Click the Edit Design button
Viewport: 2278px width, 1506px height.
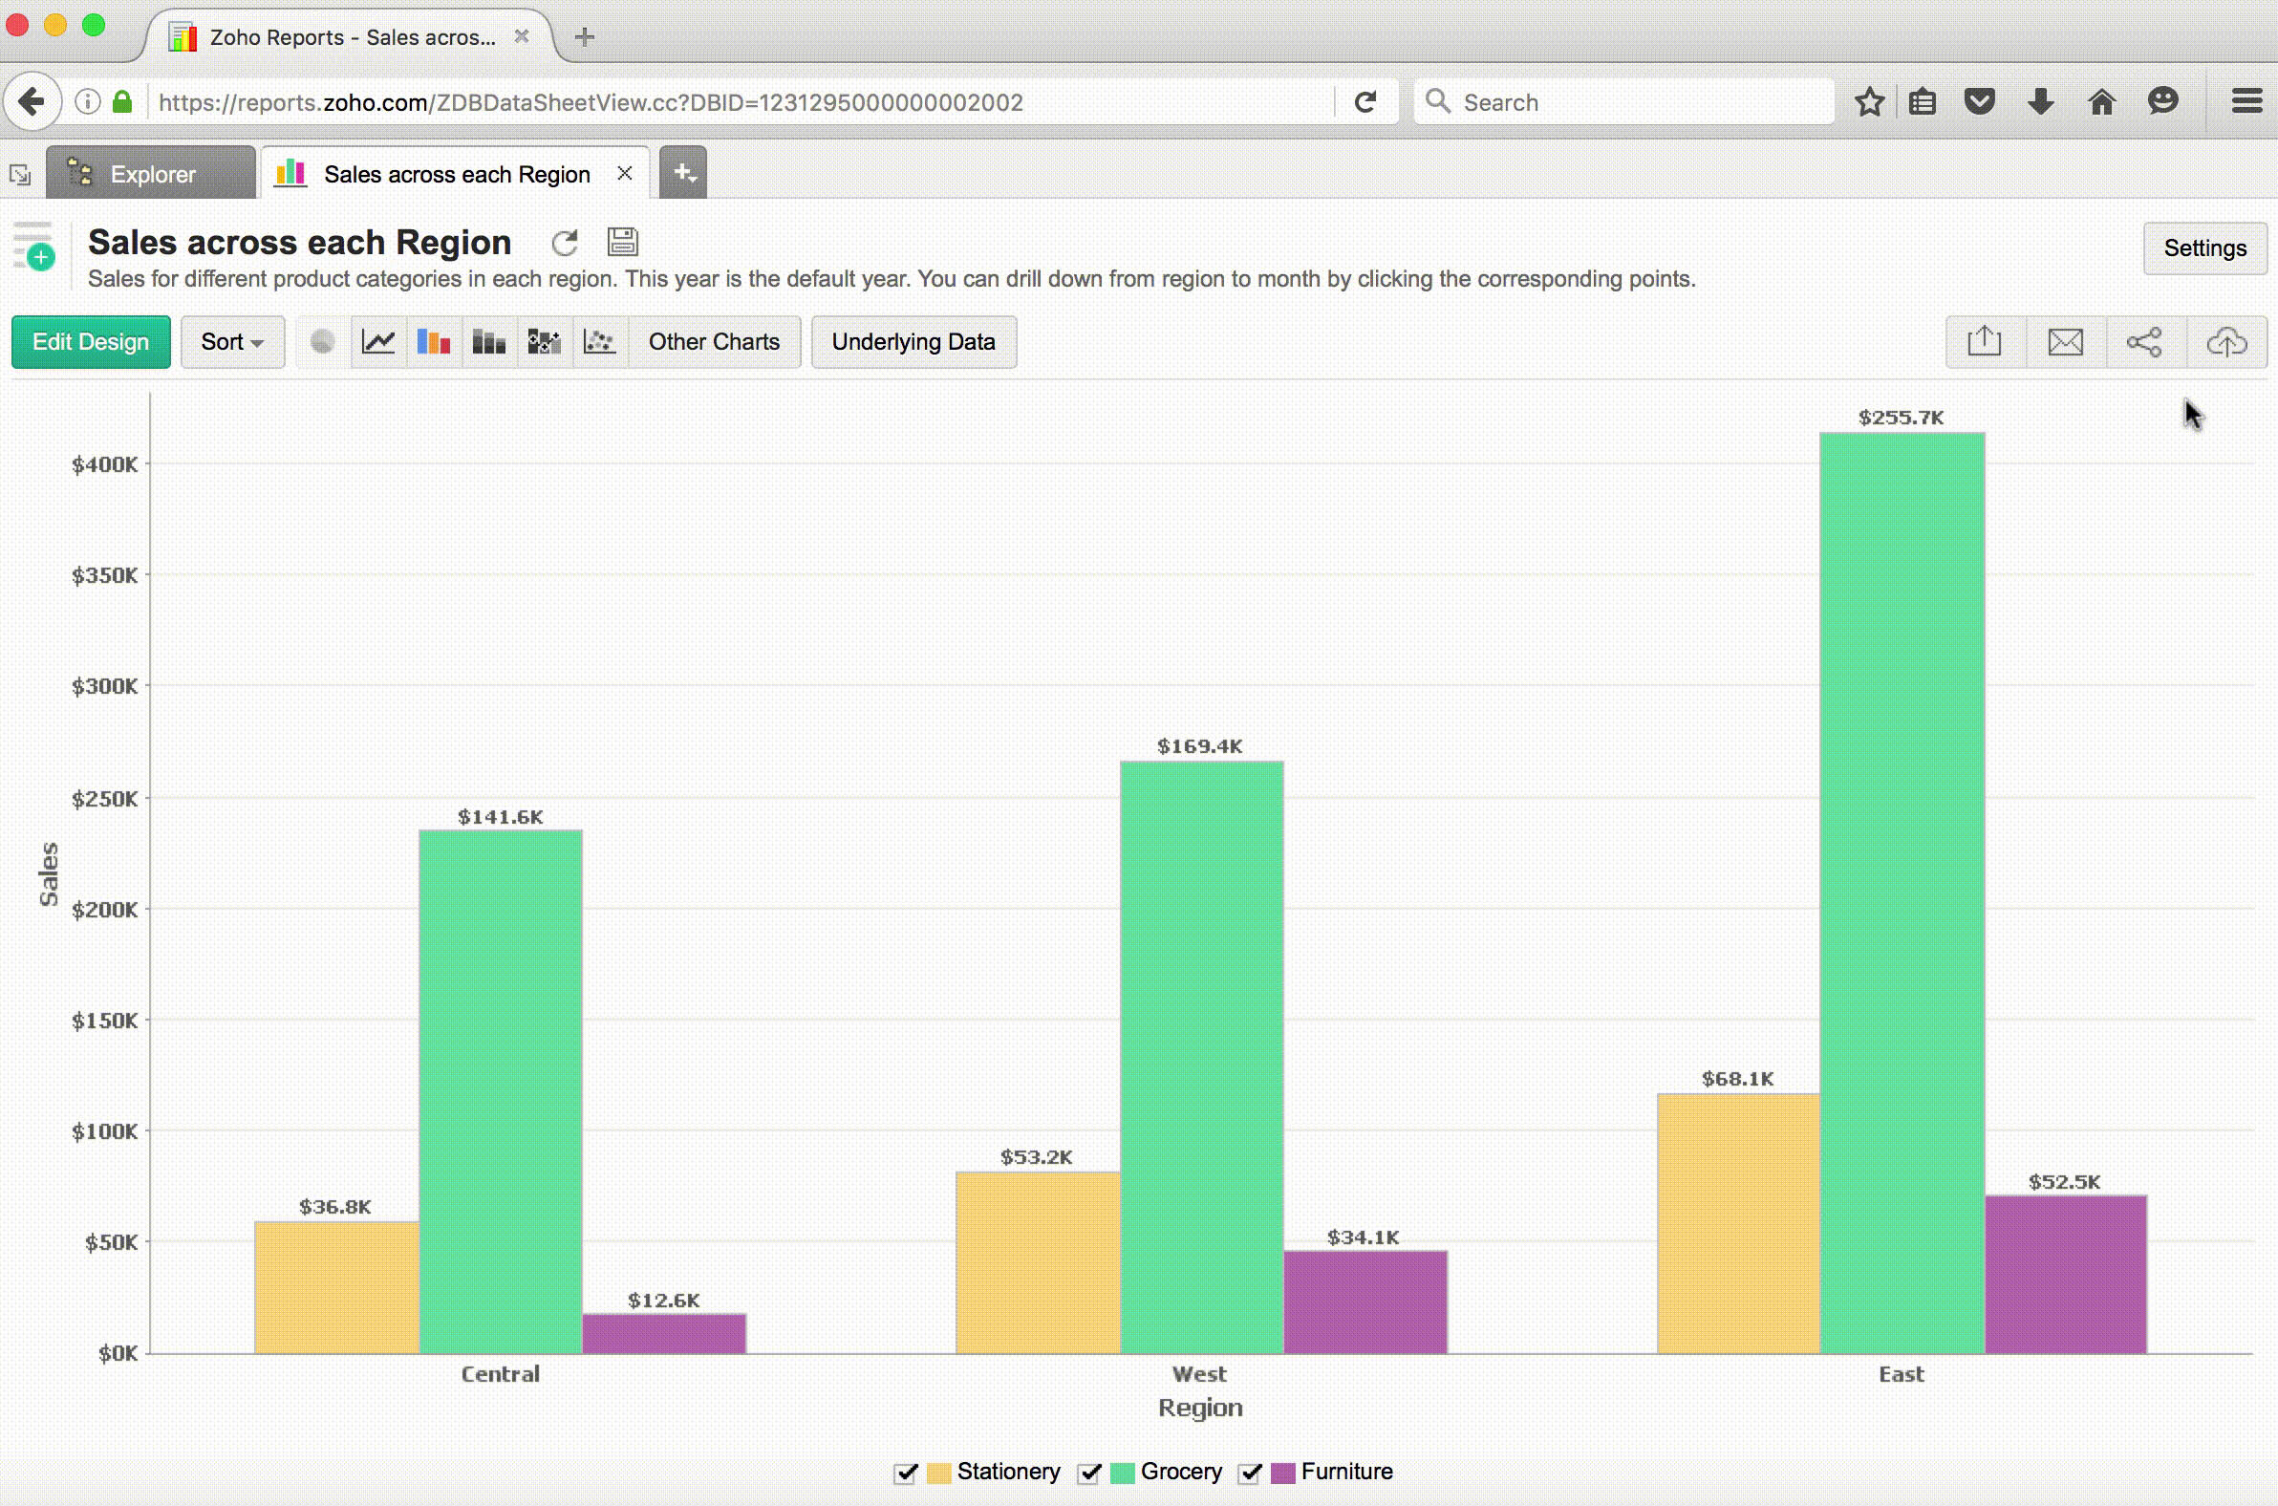point(91,342)
